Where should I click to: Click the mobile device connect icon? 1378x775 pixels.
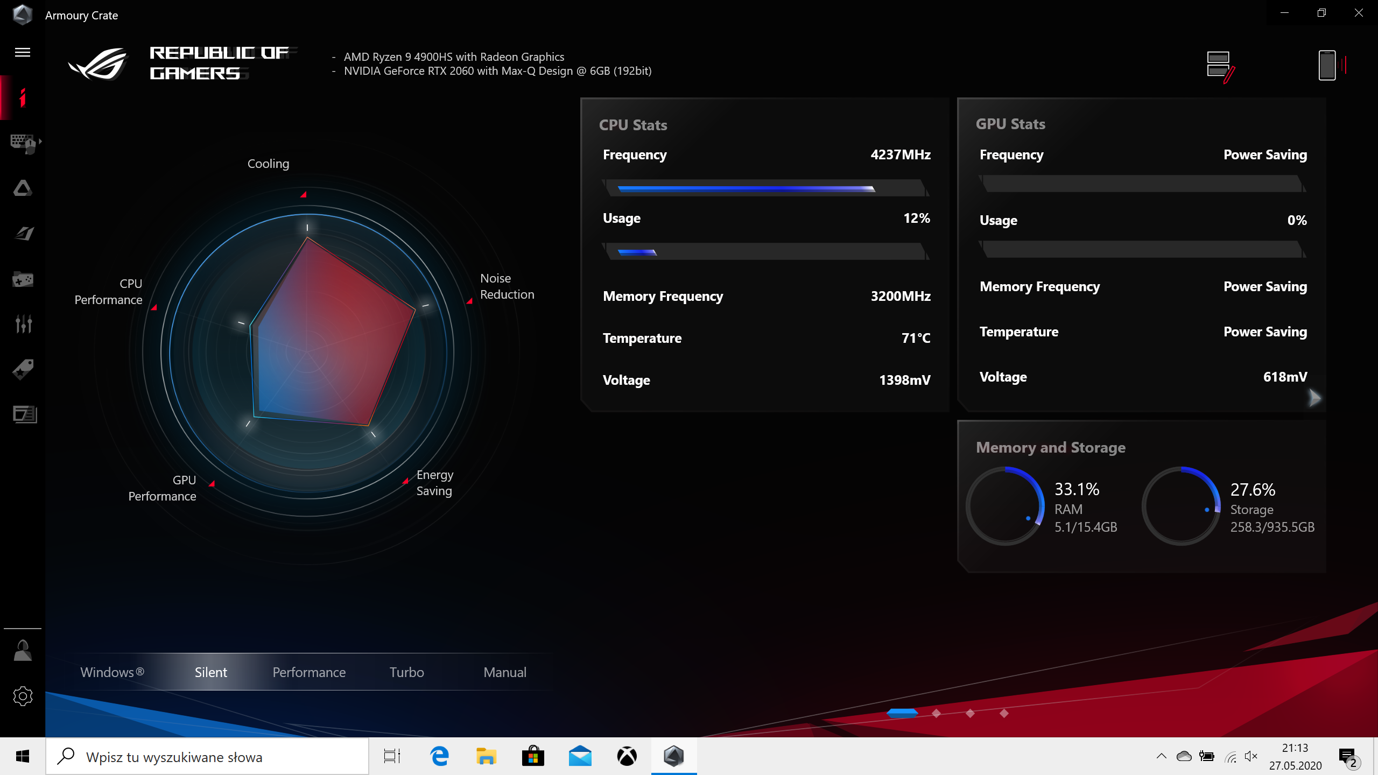point(1327,66)
